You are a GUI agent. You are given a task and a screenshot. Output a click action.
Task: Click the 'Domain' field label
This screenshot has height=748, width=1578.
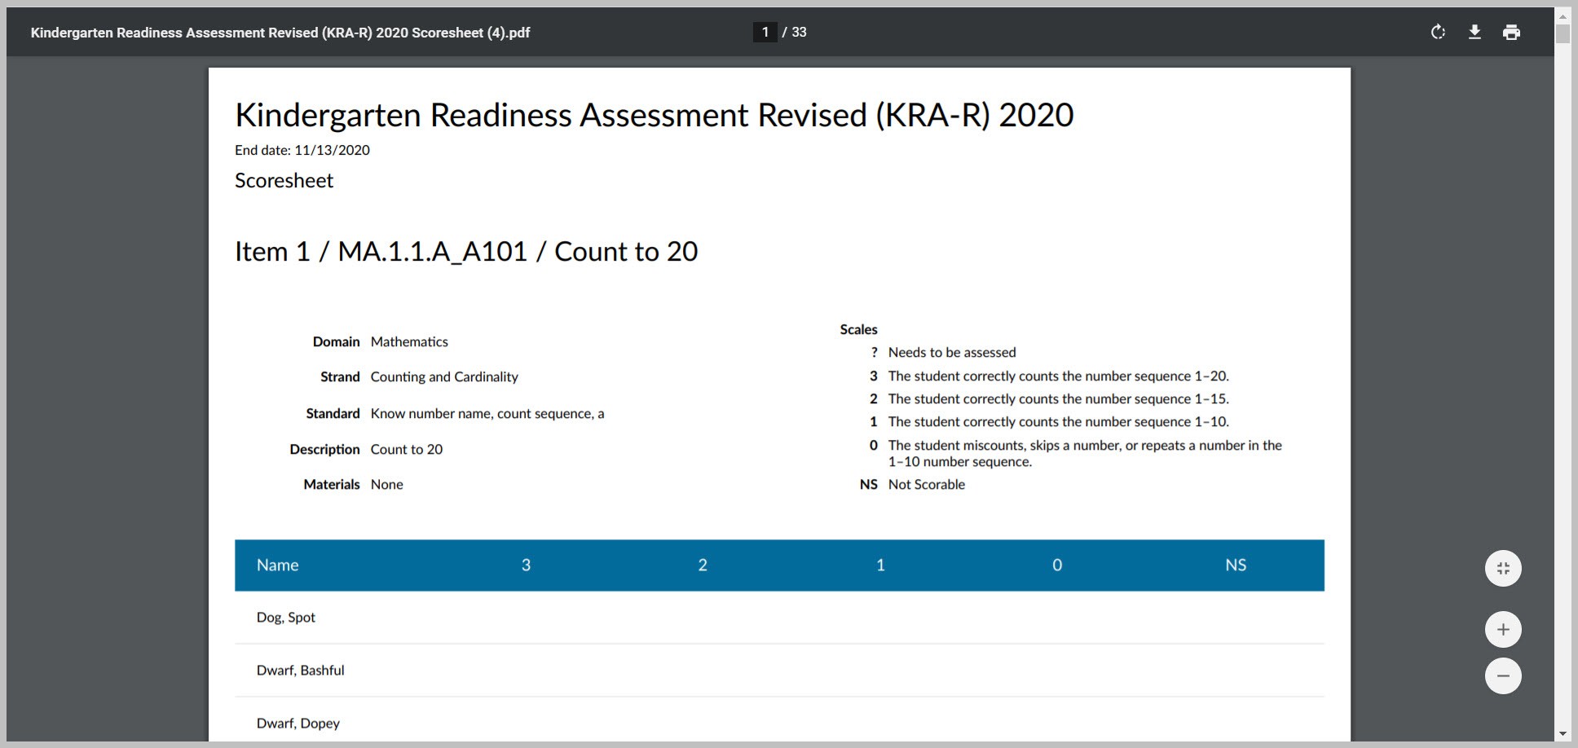click(x=336, y=341)
